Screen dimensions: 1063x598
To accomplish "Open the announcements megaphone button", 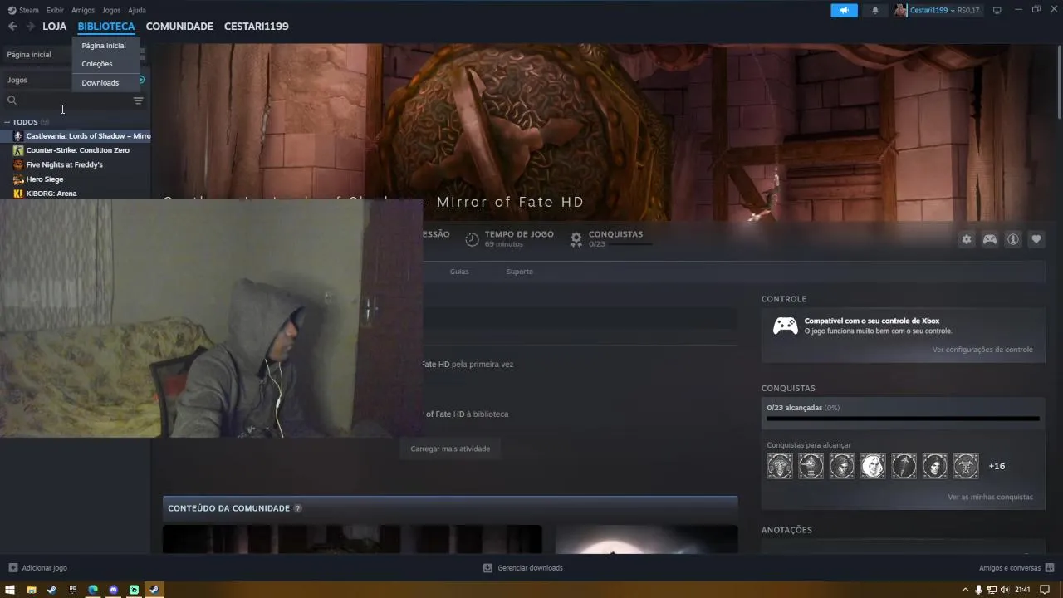I will [844, 10].
